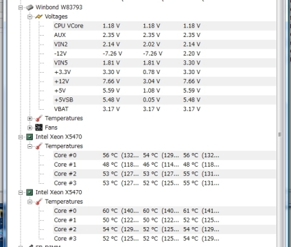This screenshot has width=291, height=247.
Task: Select the +12V voltage row
Action: click(x=164, y=82)
